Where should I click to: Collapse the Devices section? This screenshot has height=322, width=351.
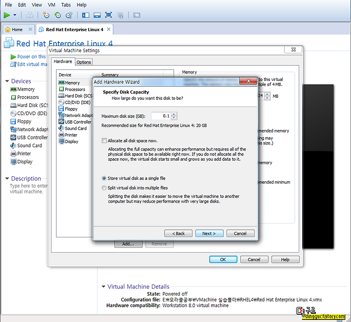(7, 81)
